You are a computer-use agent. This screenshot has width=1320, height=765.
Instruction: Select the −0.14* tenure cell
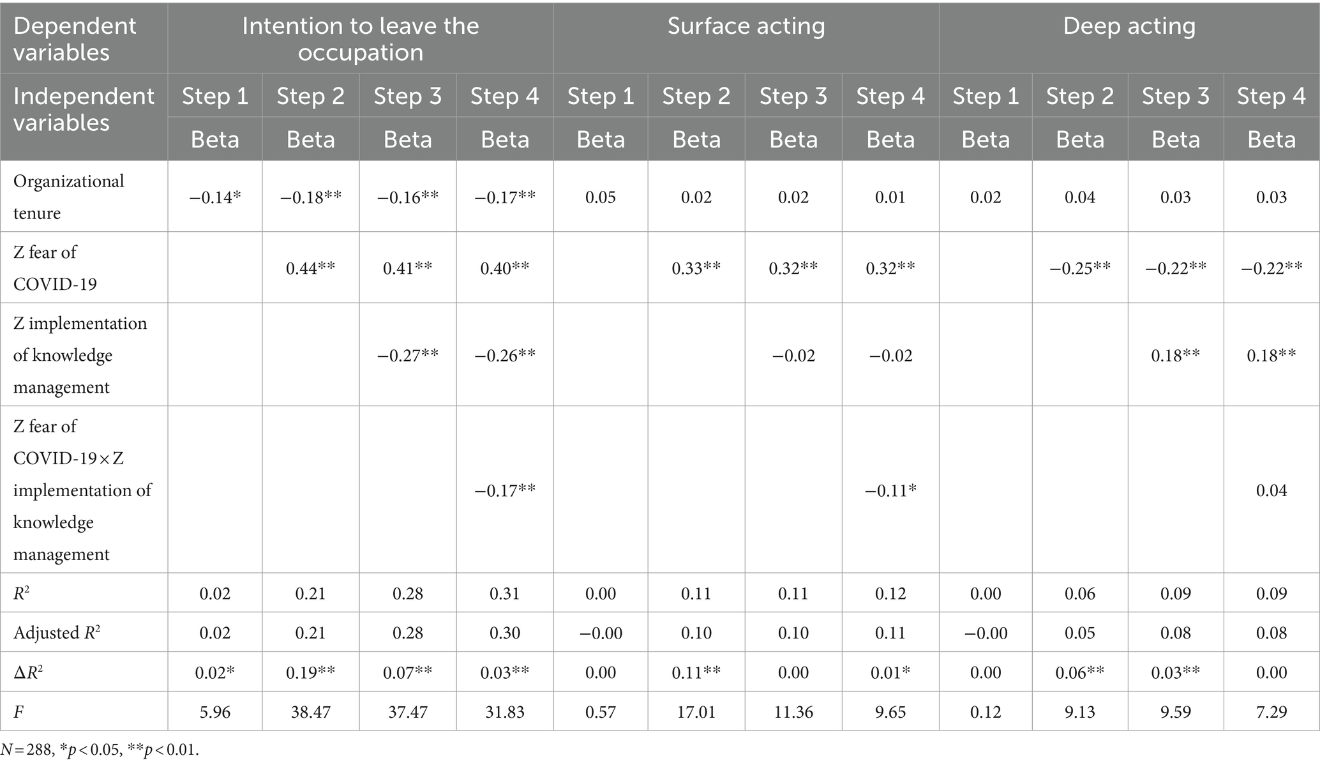(x=215, y=197)
